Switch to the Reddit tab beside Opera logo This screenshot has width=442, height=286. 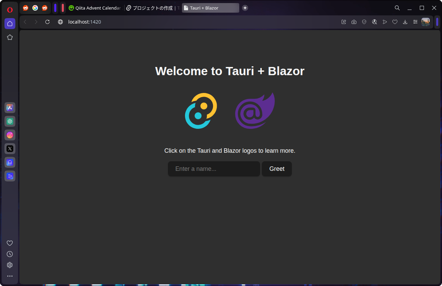tap(26, 8)
